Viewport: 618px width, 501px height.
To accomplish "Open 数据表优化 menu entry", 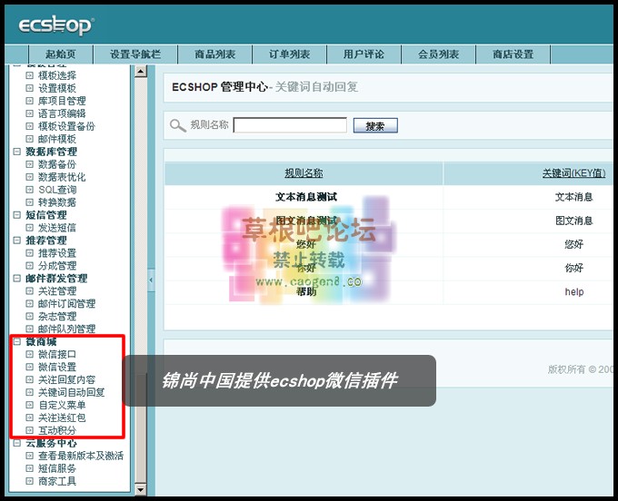I will click(62, 177).
